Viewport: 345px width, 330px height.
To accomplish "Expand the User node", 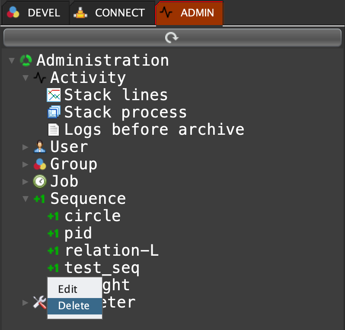I will pyautogui.click(x=26, y=147).
